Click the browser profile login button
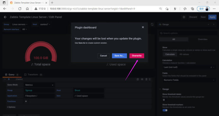 tap(203, 9)
